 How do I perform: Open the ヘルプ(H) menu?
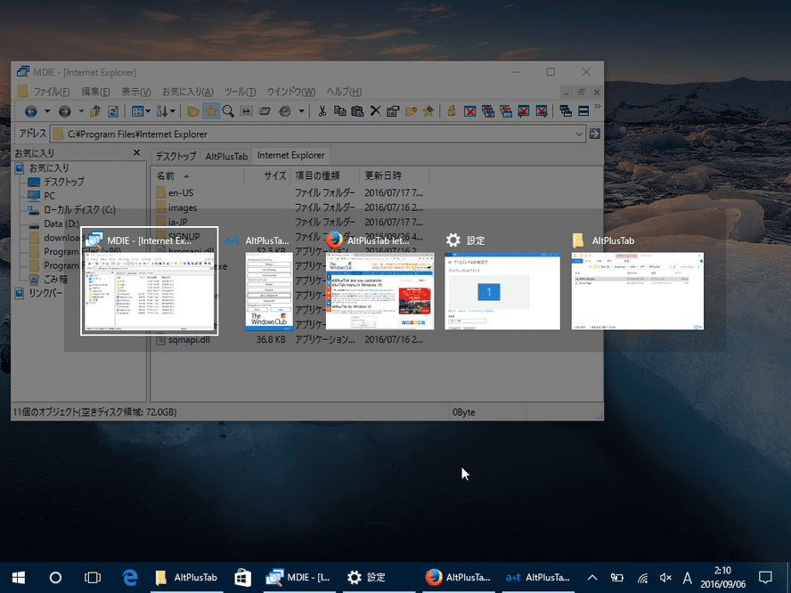coord(344,92)
